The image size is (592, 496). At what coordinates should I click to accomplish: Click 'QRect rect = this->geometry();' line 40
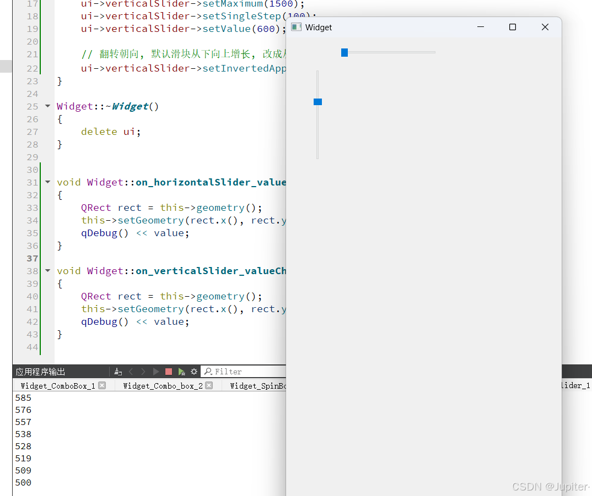point(171,297)
